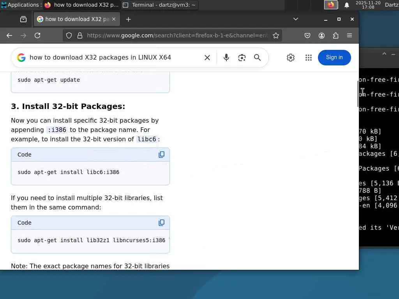Image resolution: width=399 pixels, height=299 pixels.
Task: Click '3. Install 32-bit Packages:' heading
Action: [x=68, y=106]
